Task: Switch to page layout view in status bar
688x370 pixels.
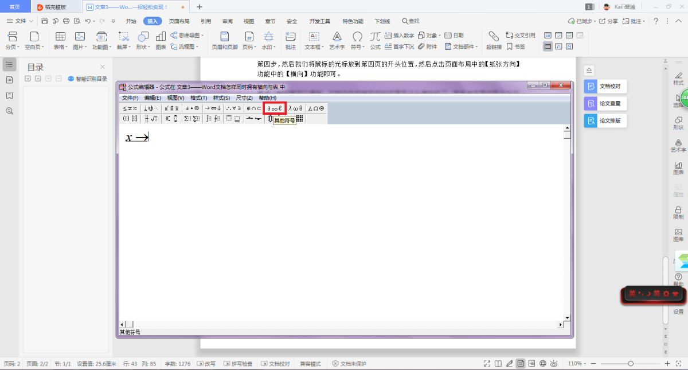Action: pyautogui.click(x=521, y=364)
